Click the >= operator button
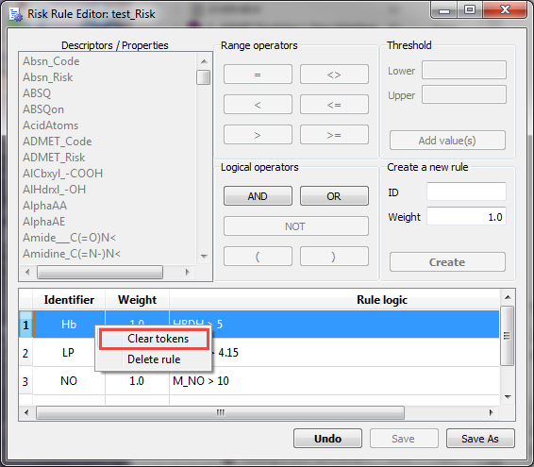The image size is (534, 467). click(x=334, y=135)
